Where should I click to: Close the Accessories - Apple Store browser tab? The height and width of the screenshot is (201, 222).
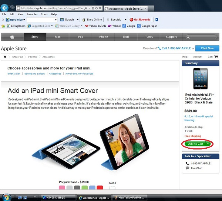(x=145, y=9)
